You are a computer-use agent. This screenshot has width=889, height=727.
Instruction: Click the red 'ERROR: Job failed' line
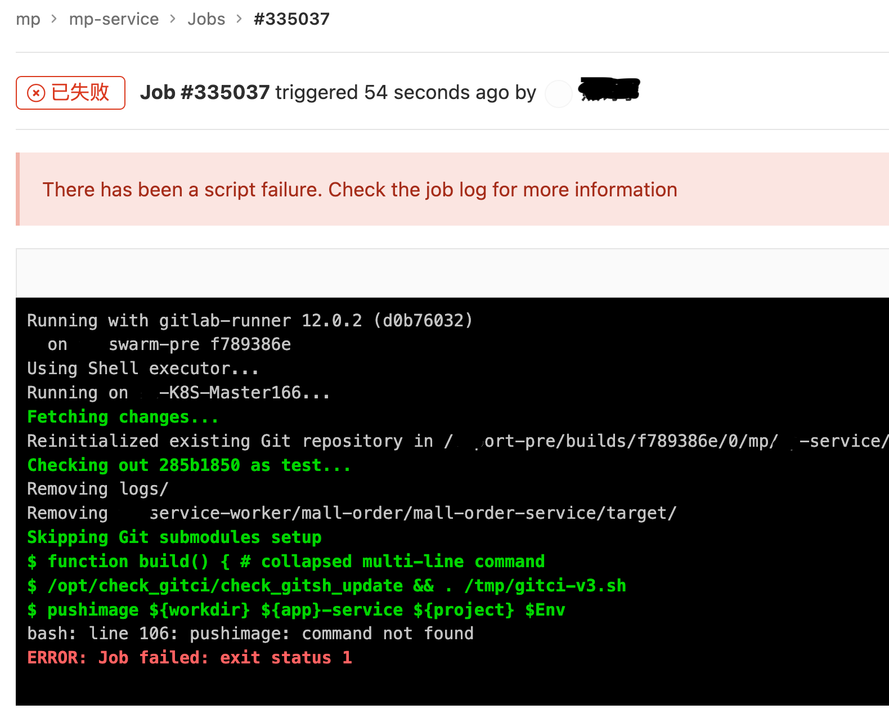click(x=190, y=658)
